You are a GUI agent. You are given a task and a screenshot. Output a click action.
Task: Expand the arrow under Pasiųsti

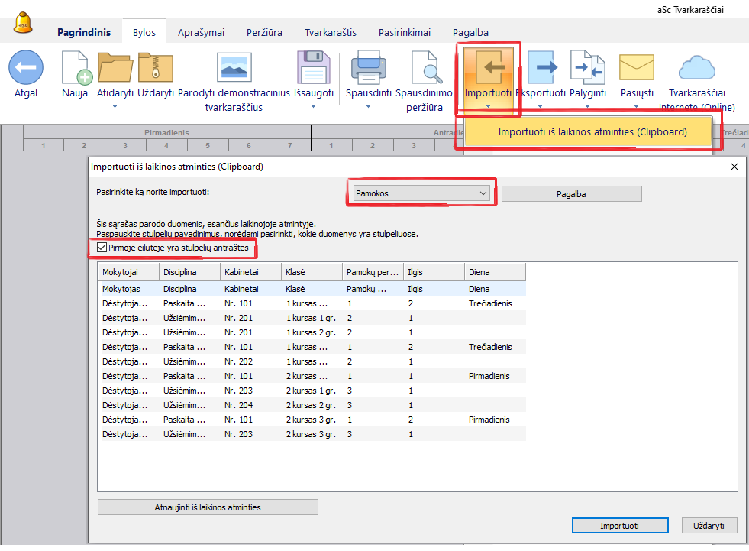[636, 107]
